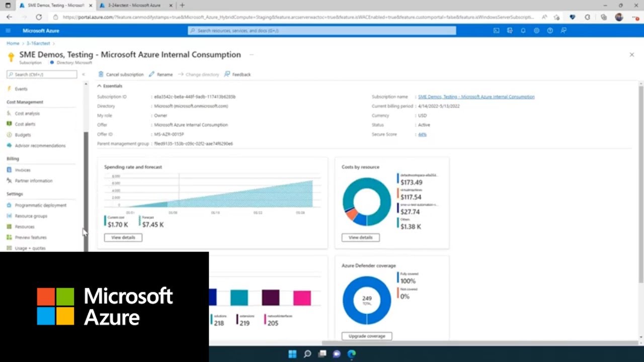Open Events in the side menu
Image resolution: width=644 pixels, height=362 pixels.
click(x=21, y=89)
